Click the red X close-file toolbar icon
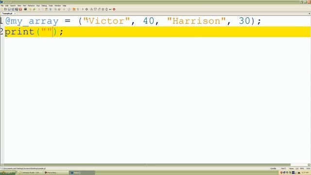 (x=20, y=9)
